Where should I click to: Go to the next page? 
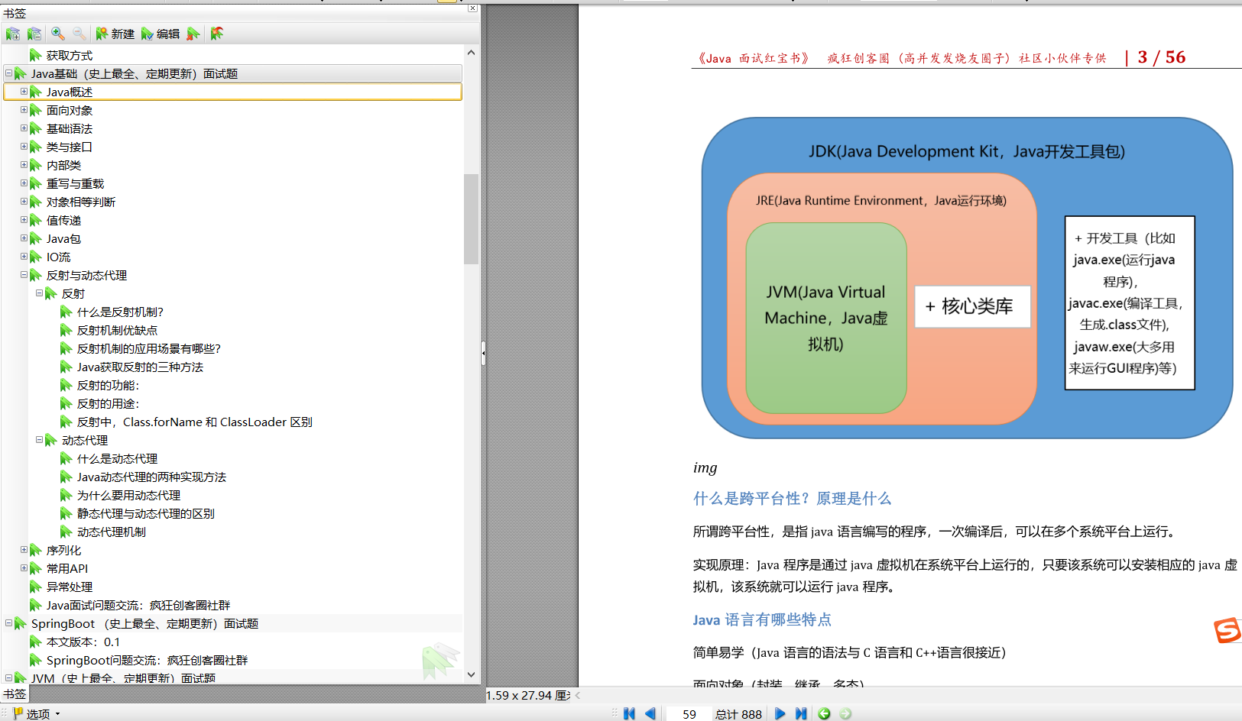[x=780, y=713]
